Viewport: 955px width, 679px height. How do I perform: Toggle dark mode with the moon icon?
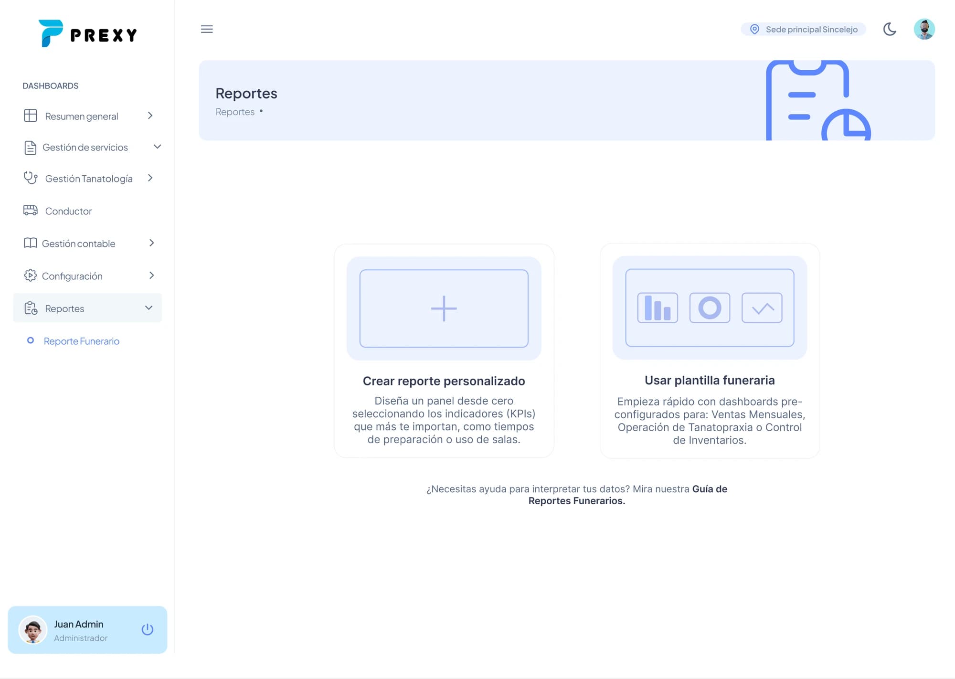890,29
